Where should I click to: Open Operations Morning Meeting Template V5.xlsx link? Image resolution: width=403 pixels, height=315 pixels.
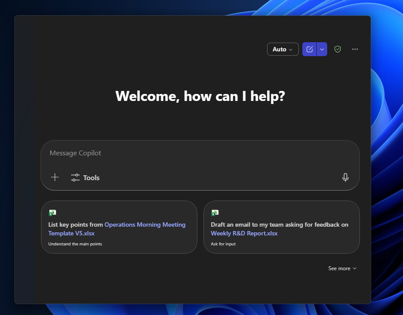pyautogui.click(x=117, y=229)
